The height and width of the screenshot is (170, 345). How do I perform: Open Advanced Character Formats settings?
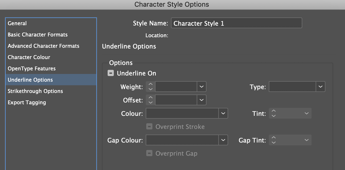pos(43,46)
